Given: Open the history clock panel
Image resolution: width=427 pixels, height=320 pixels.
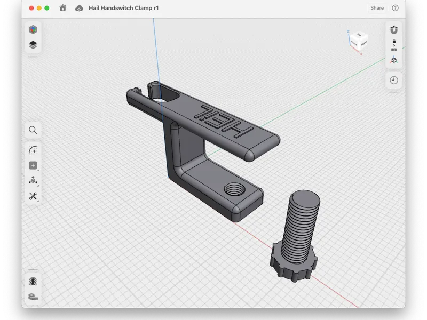Looking at the screenshot, I should [x=394, y=80].
